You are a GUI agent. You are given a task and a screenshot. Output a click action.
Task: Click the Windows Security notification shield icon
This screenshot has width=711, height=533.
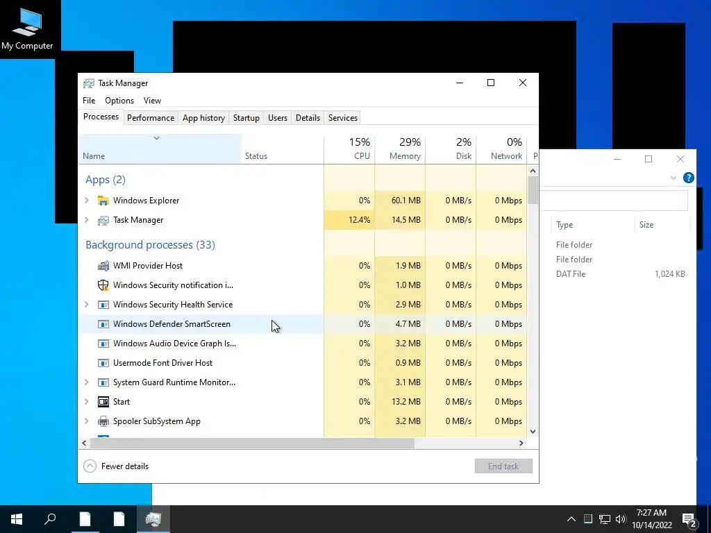point(103,285)
